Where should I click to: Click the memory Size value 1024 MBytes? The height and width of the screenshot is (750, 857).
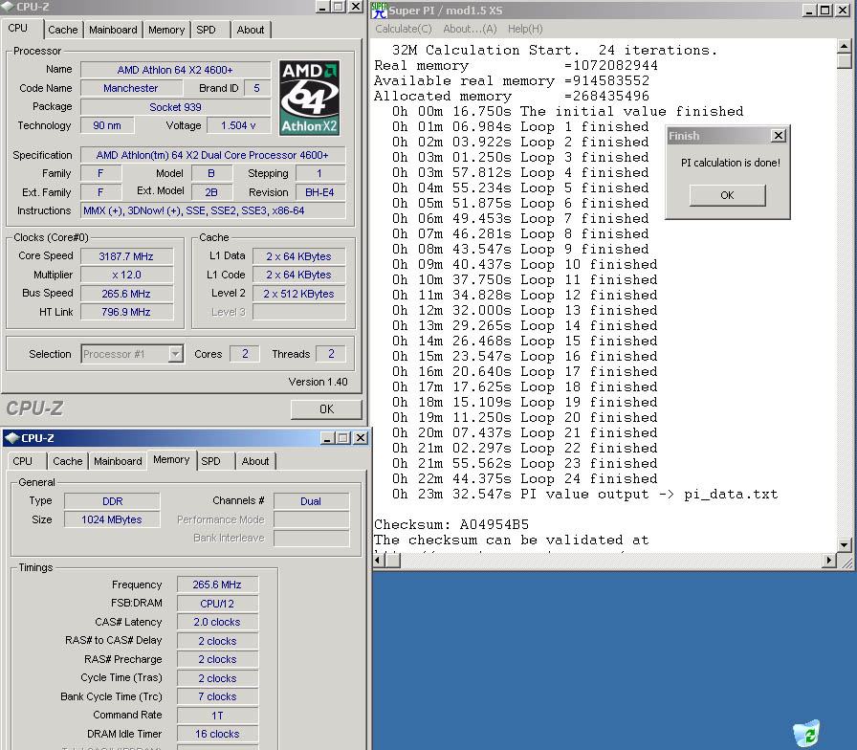tap(112, 519)
